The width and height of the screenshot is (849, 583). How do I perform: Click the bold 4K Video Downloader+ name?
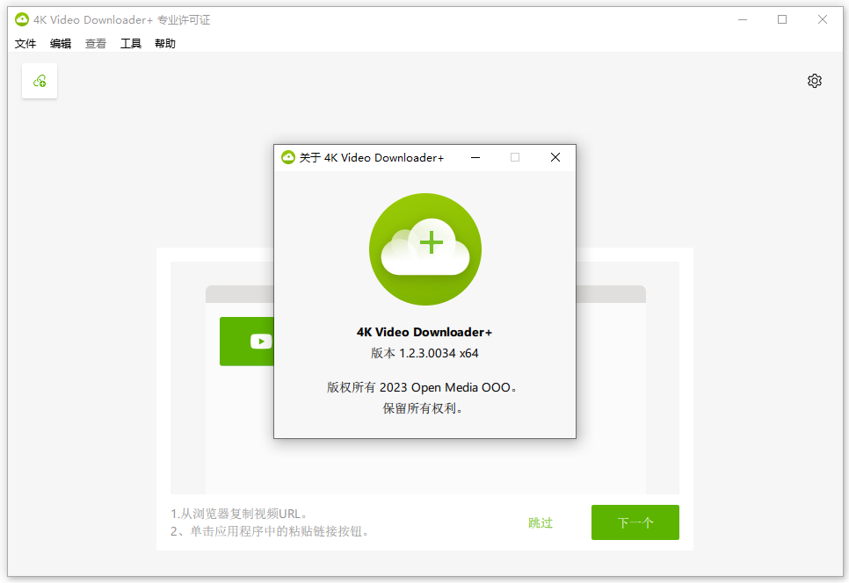coord(424,332)
